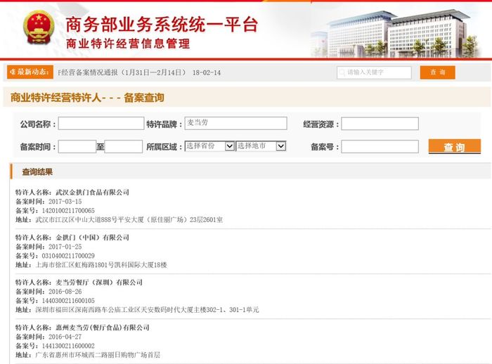Select result 麦当劳餐厅（深圳）有限公司
Viewport: 492px width, 364px height.
99,282
